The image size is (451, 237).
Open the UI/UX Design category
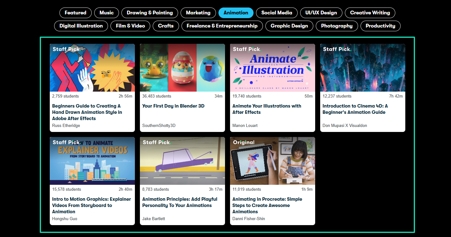(321, 13)
